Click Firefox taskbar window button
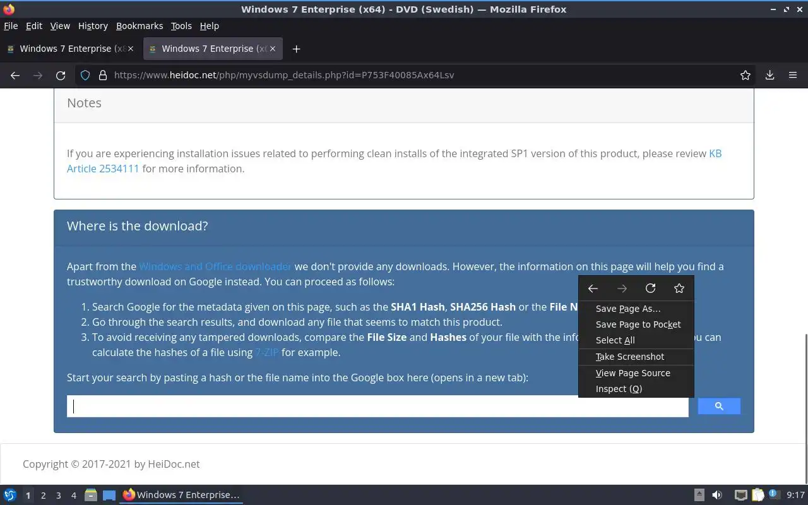 click(182, 495)
